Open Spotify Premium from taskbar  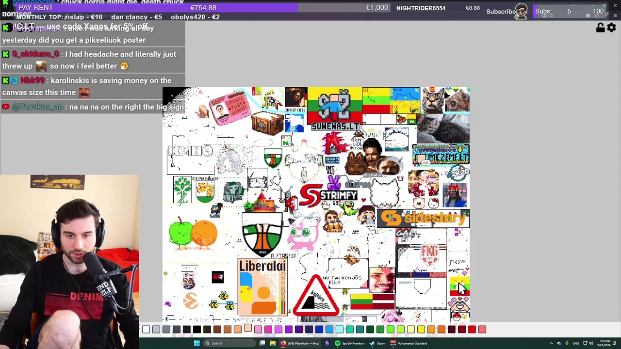[349, 343]
